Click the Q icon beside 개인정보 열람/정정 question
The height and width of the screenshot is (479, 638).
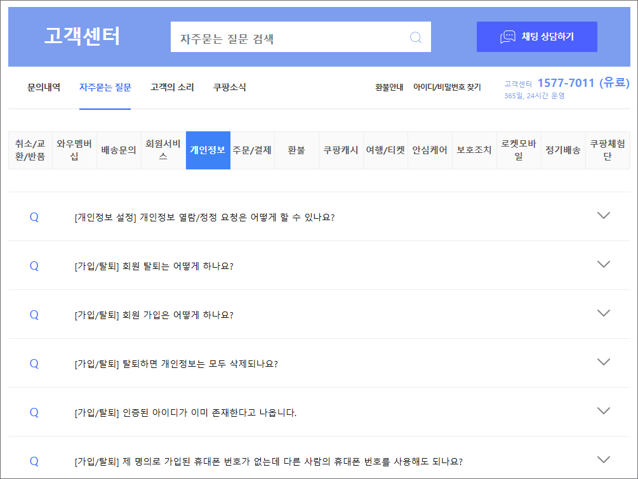pyautogui.click(x=34, y=217)
